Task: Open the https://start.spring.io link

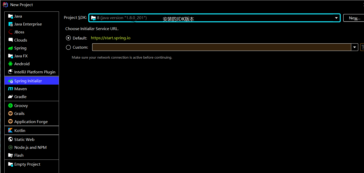Action: (111, 38)
